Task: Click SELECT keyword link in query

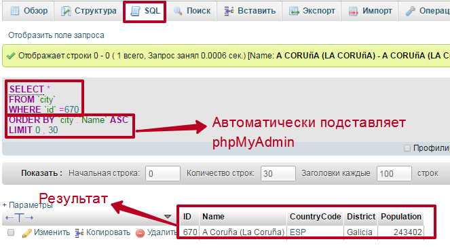Action: coord(26,89)
